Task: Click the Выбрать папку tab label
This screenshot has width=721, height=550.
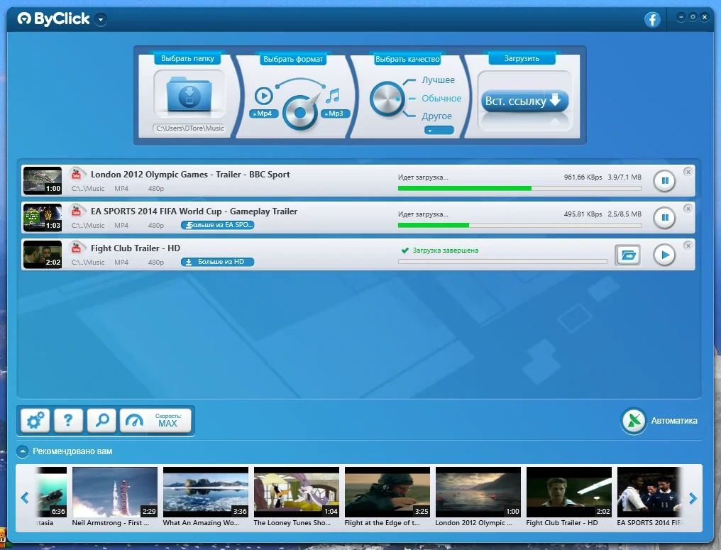Action: tap(187, 58)
